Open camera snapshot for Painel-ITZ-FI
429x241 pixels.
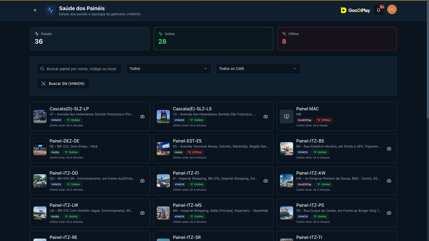pyautogui.click(x=266, y=181)
